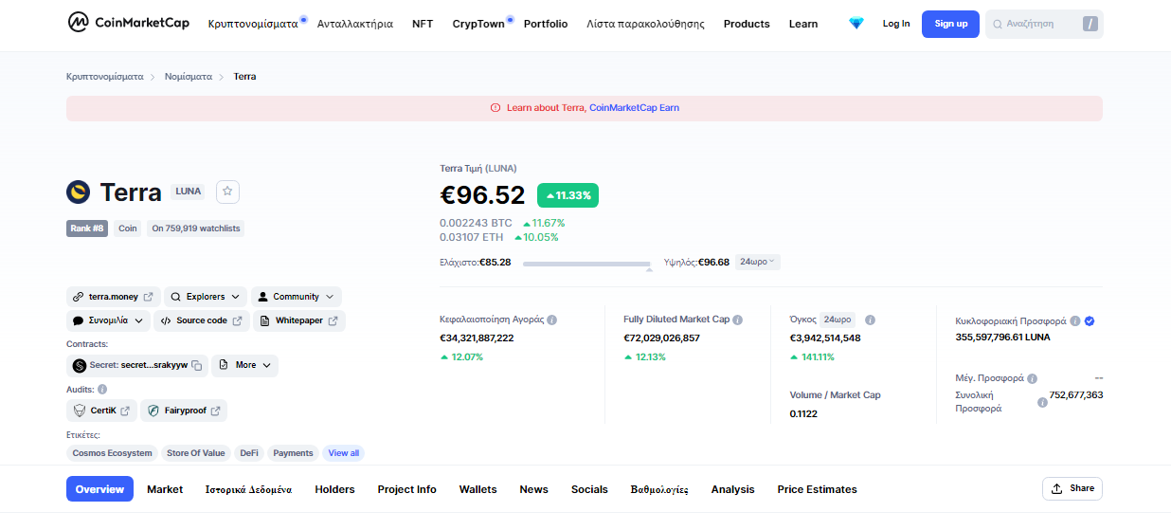Click the Terra LUNA coin logo

[78, 192]
